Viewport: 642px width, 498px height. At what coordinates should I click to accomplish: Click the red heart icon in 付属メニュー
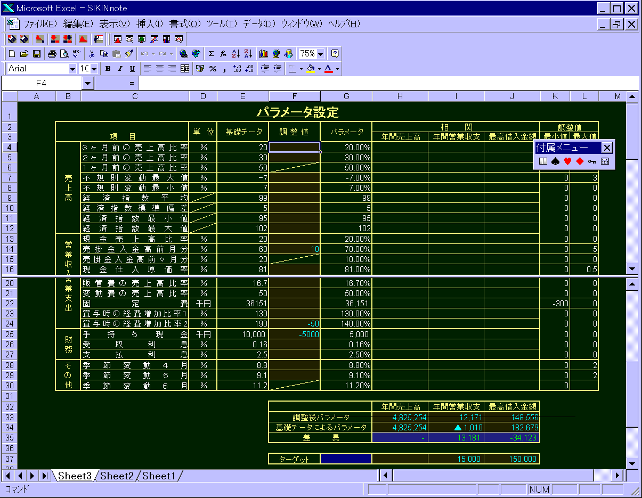[567, 161]
